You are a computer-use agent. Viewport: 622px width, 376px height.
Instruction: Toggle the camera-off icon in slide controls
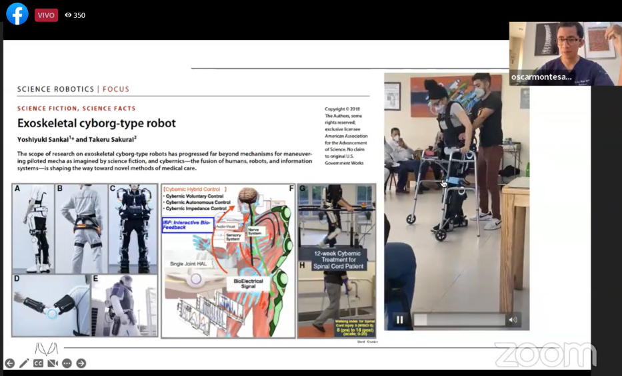(x=53, y=363)
